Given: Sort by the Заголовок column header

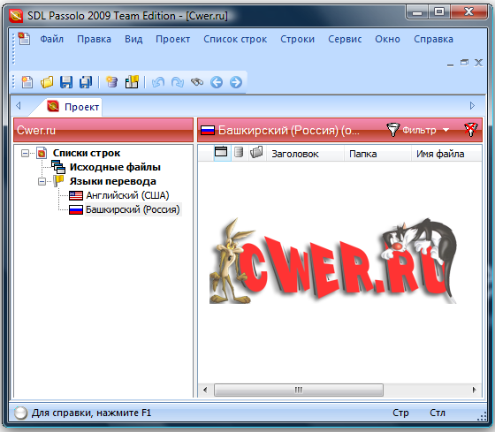Looking at the screenshot, I should [x=305, y=154].
